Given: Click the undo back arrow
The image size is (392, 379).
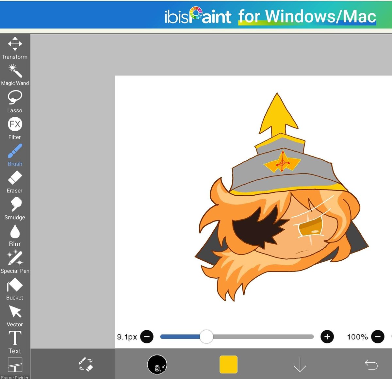Looking at the screenshot, I should pyautogui.click(x=371, y=364).
